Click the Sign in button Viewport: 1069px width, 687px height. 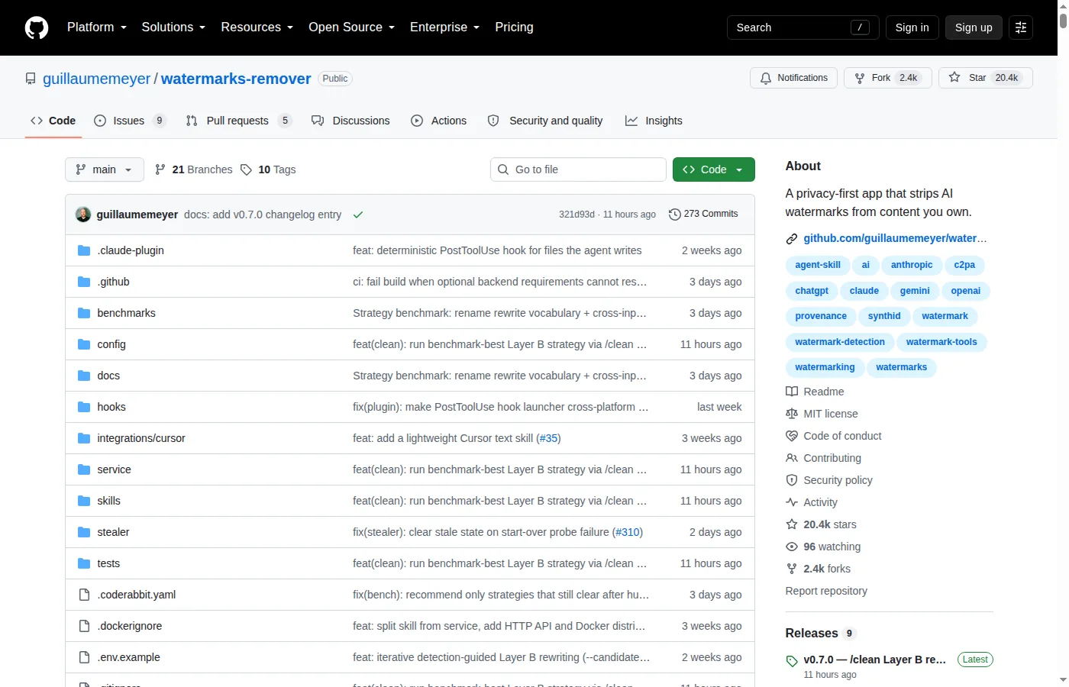pyautogui.click(x=912, y=27)
